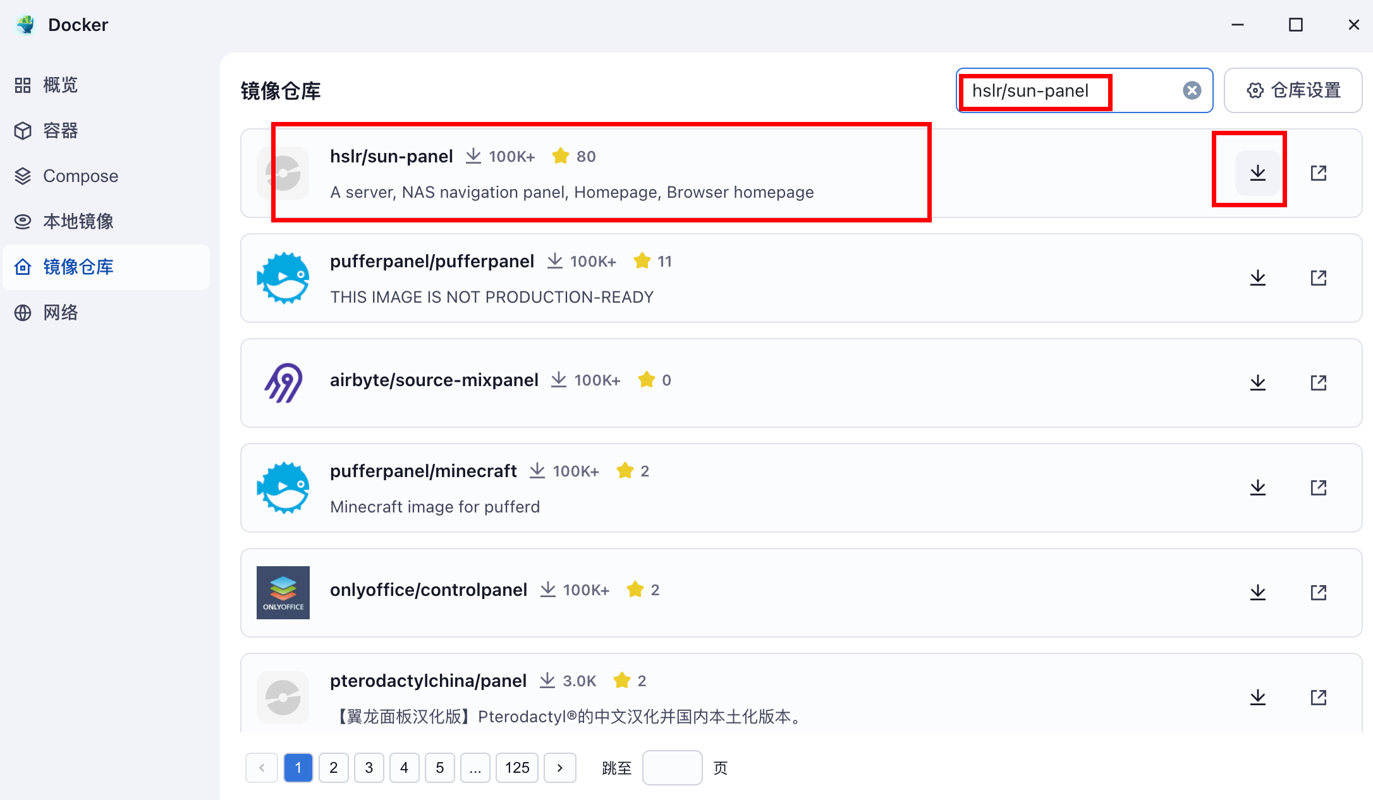Viewport: 1373px width, 800px height.
Task: Open 本地镜像 local images section
Action: pyautogui.click(x=78, y=221)
